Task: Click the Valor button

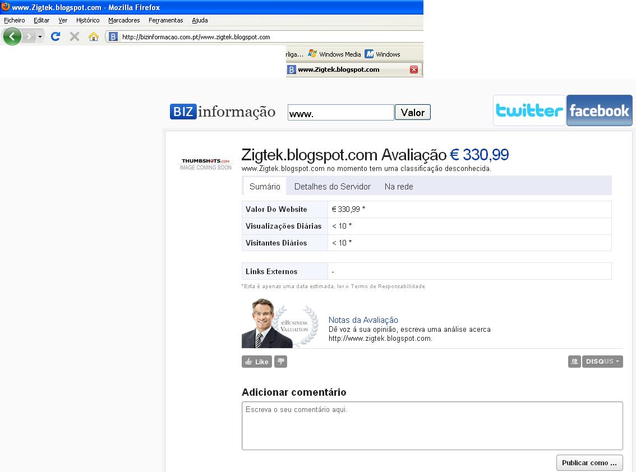Action: click(413, 112)
